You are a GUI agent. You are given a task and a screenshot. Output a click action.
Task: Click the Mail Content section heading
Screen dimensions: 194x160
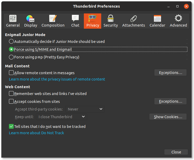(17, 66)
